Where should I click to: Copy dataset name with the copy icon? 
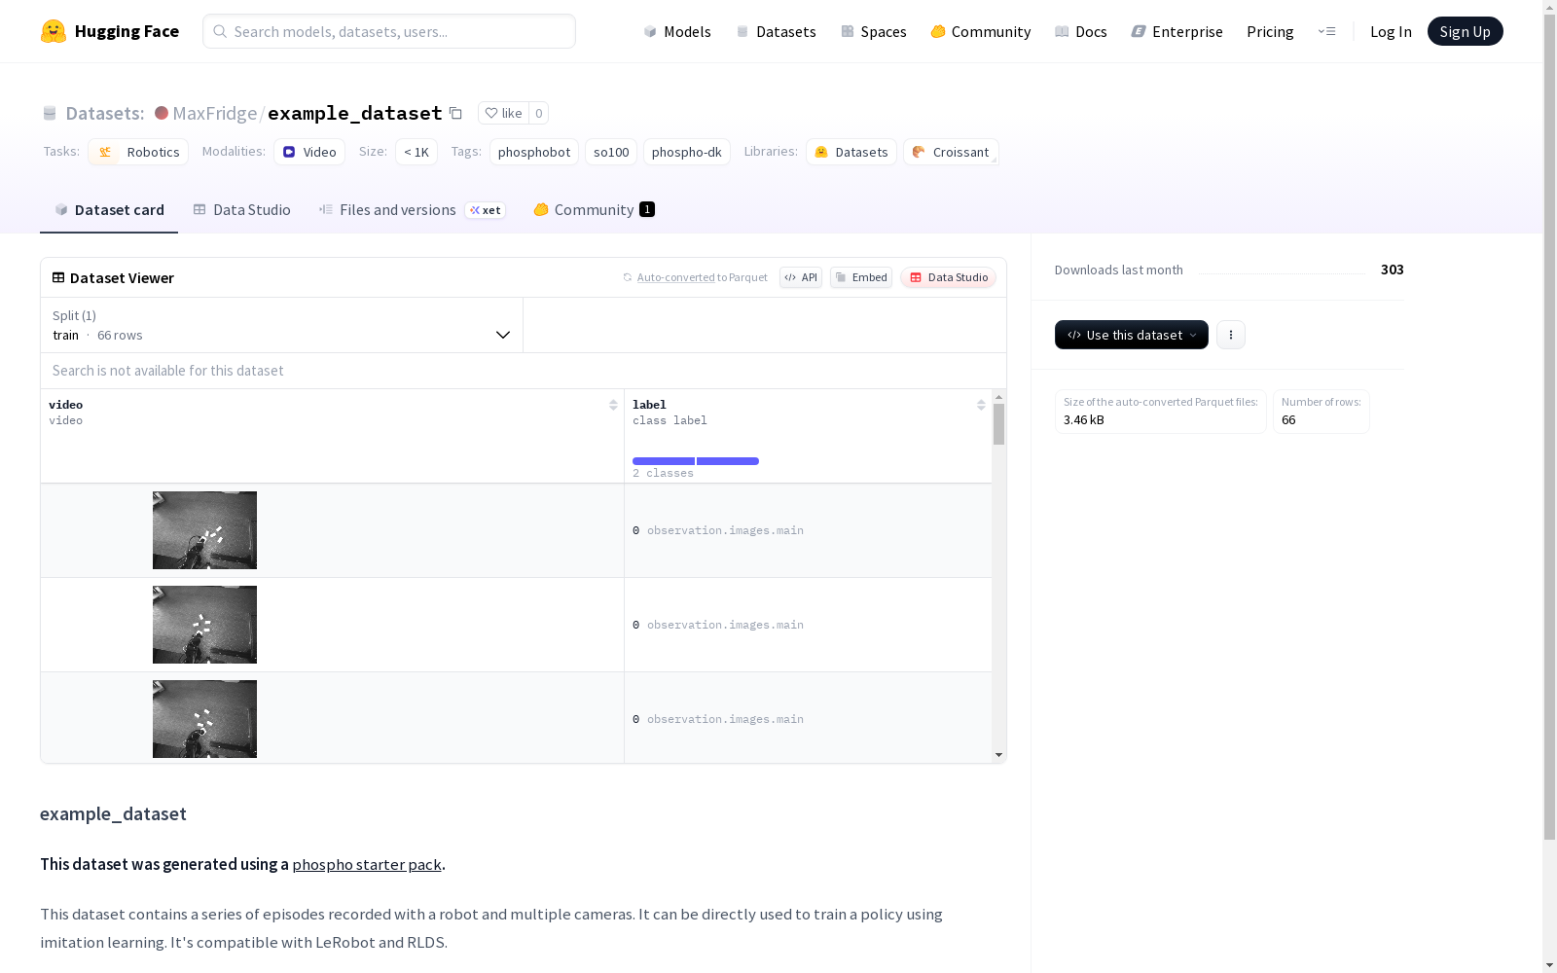click(455, 113)
